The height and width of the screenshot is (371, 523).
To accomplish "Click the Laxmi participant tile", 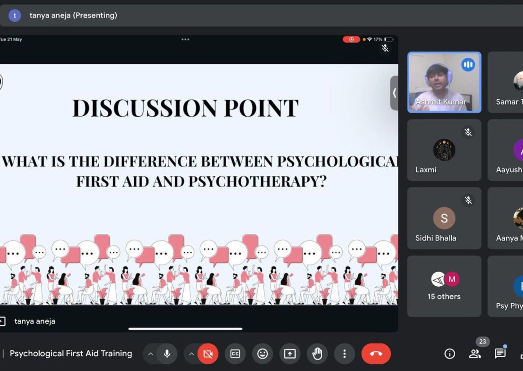I will pyautogui.click(x=444, y=150).
